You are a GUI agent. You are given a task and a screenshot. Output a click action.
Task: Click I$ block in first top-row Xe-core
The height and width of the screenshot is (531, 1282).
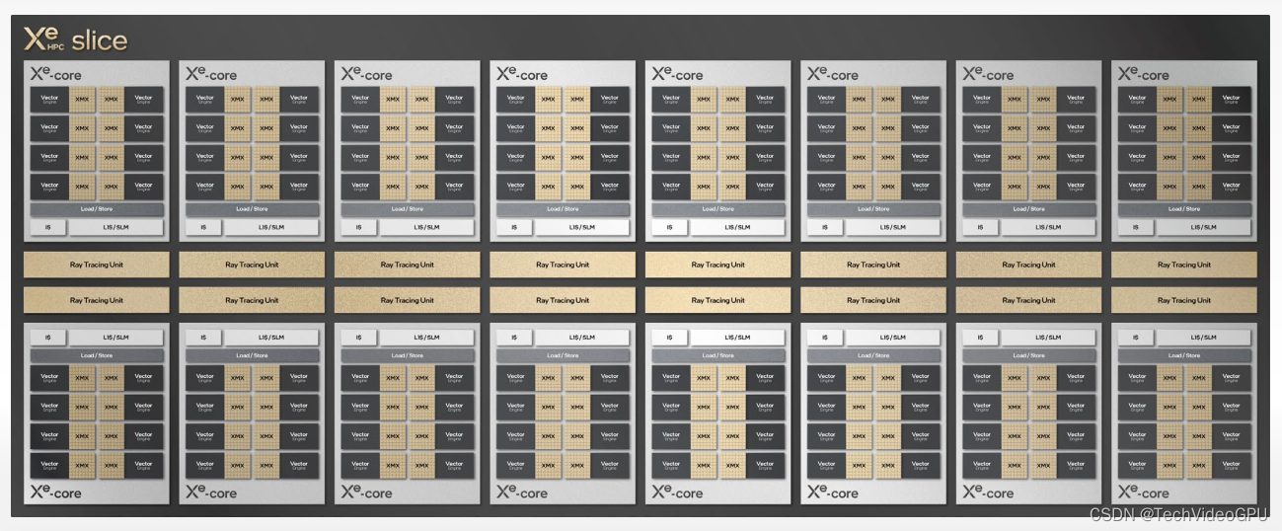(x=47, y=227)
